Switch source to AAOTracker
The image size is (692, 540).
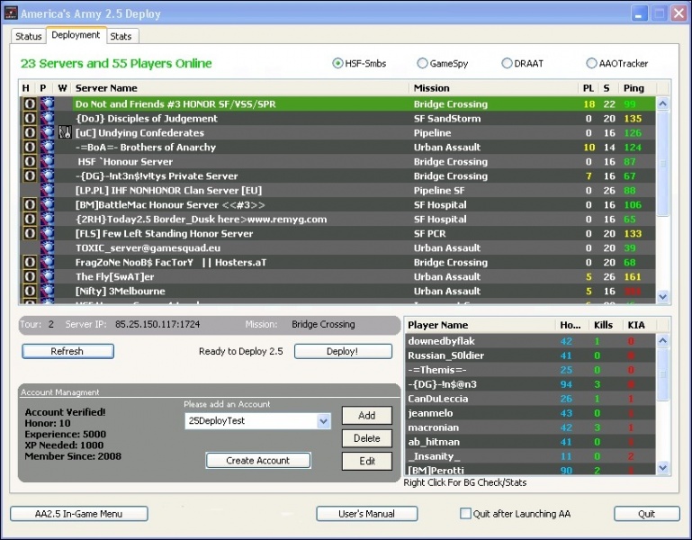pyautogui.click(x=591, y=63)
